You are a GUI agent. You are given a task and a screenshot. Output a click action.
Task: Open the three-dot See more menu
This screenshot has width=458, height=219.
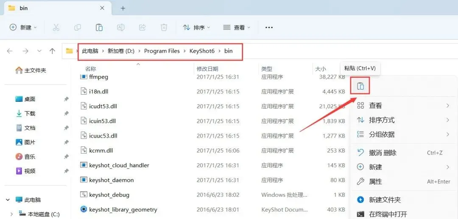269,28
